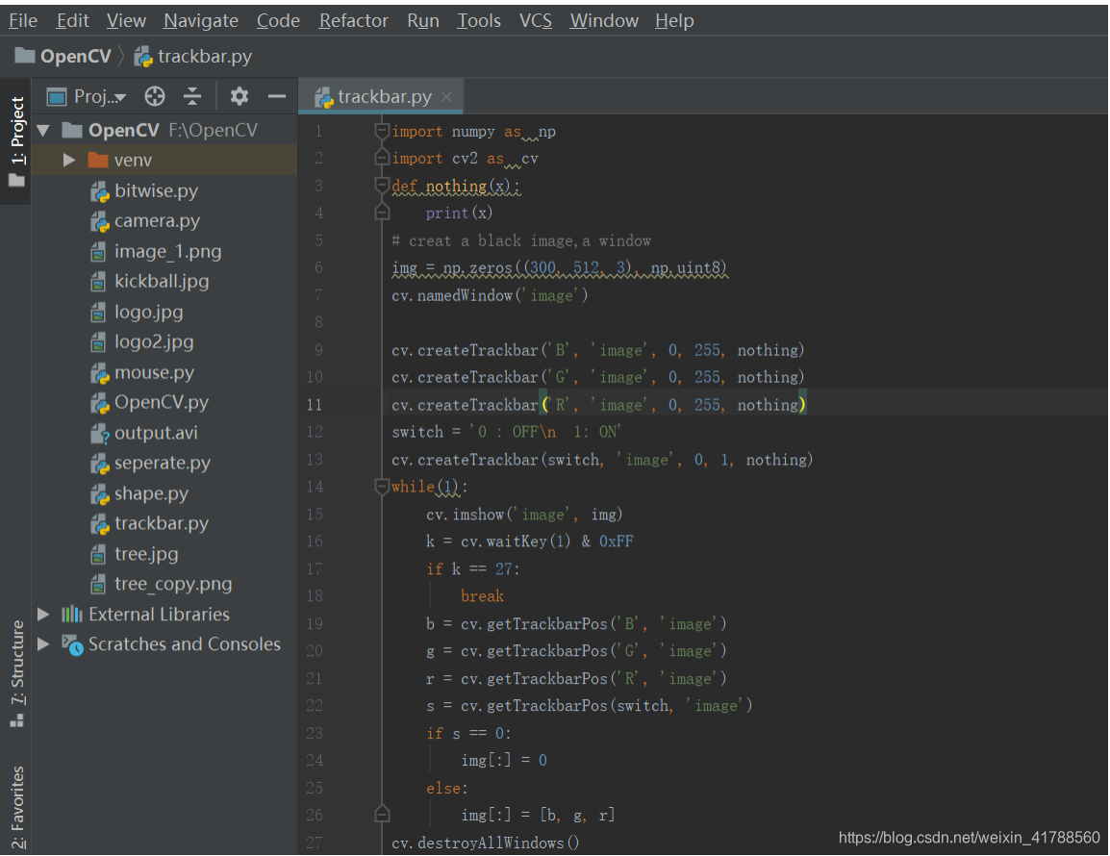Toggle the 7: Structure side tool window
The width and height of the screenshot is (1110, 856).
pos(17,672)
